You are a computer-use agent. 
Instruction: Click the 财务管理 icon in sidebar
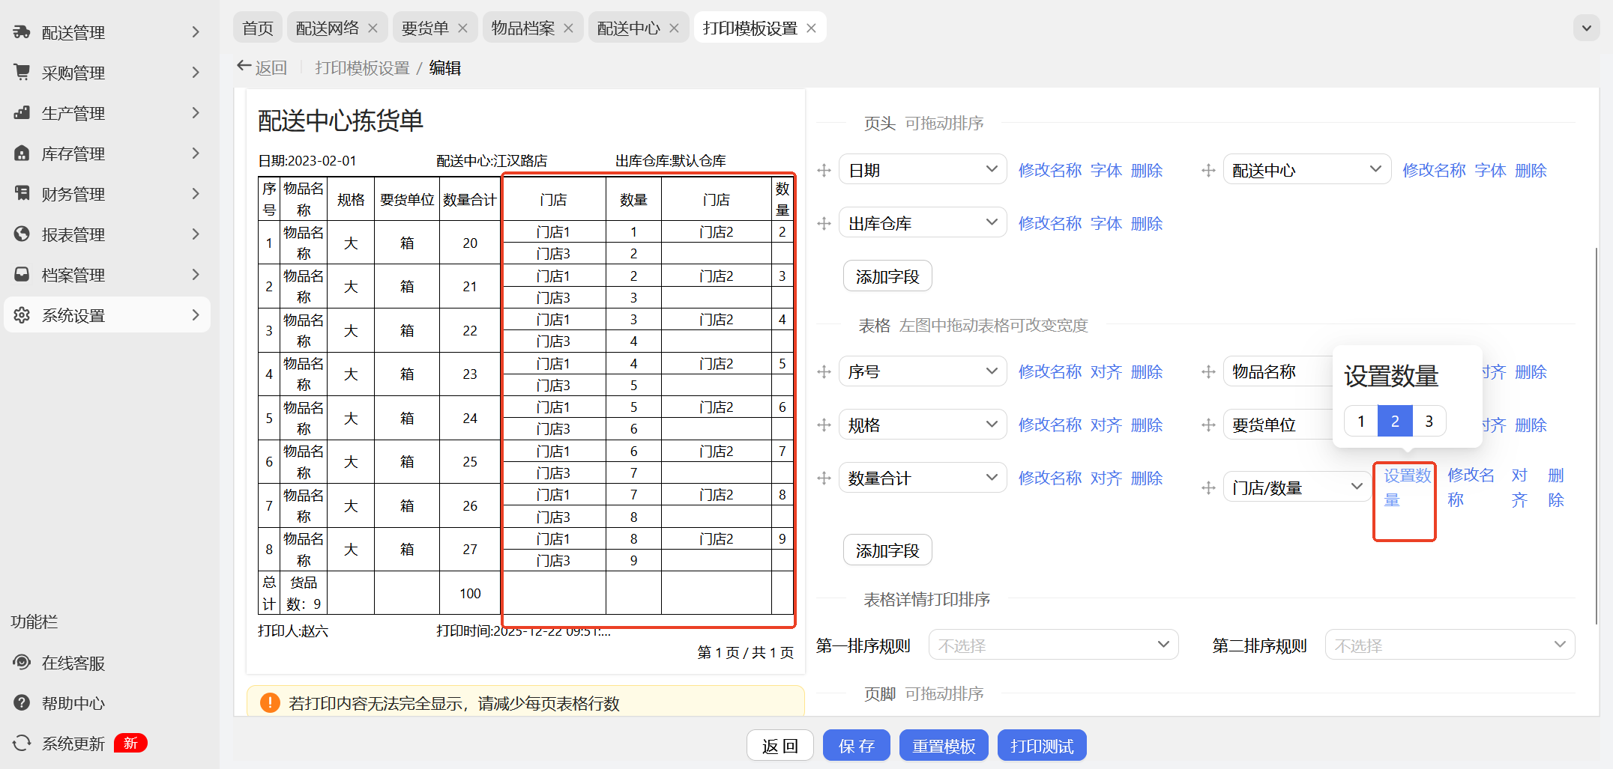point(22,194)
